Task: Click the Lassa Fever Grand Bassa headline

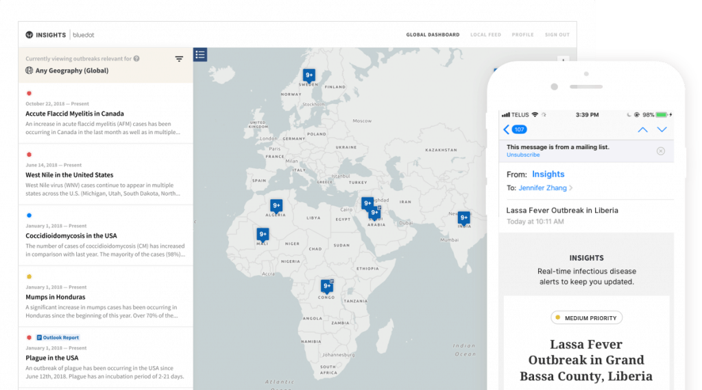Action: tap(586, 360)
